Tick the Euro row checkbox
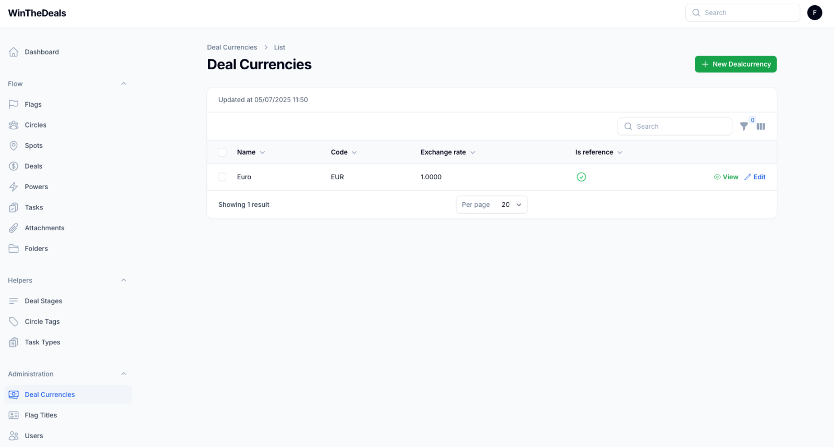The height and width of the screenshot is (447, 834). pyautogui.click(x=222, y=177)
